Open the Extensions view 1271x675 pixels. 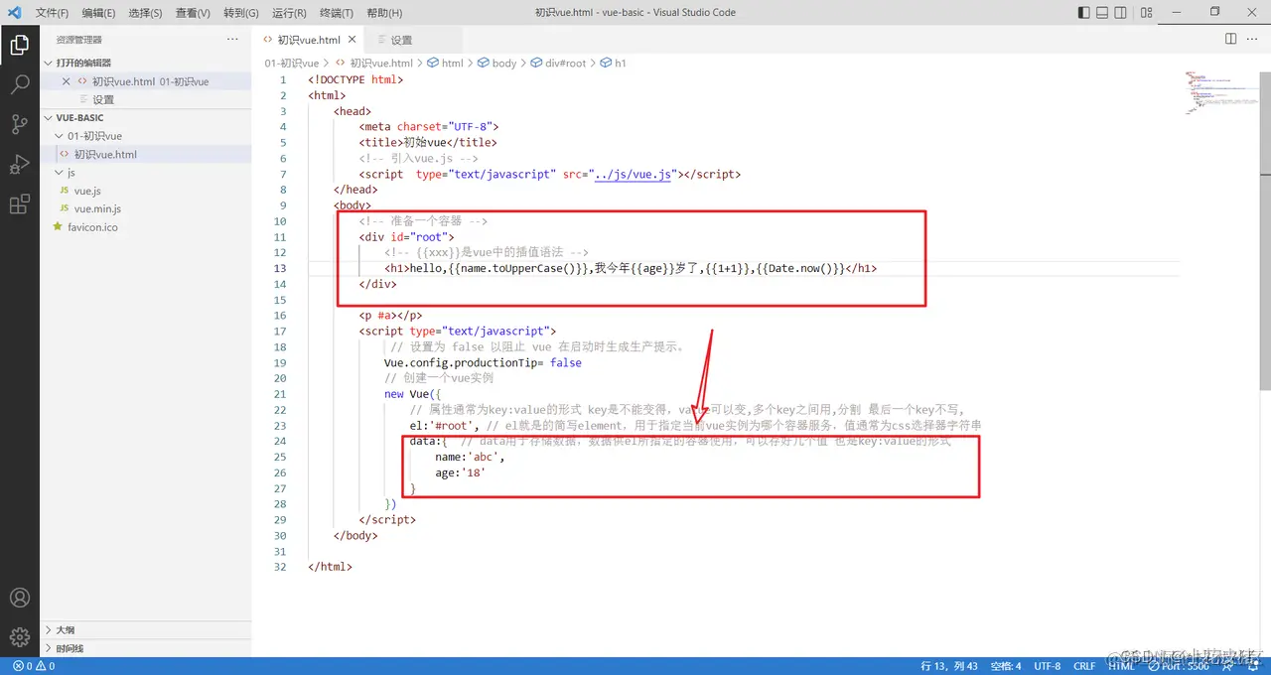[19, 204]
